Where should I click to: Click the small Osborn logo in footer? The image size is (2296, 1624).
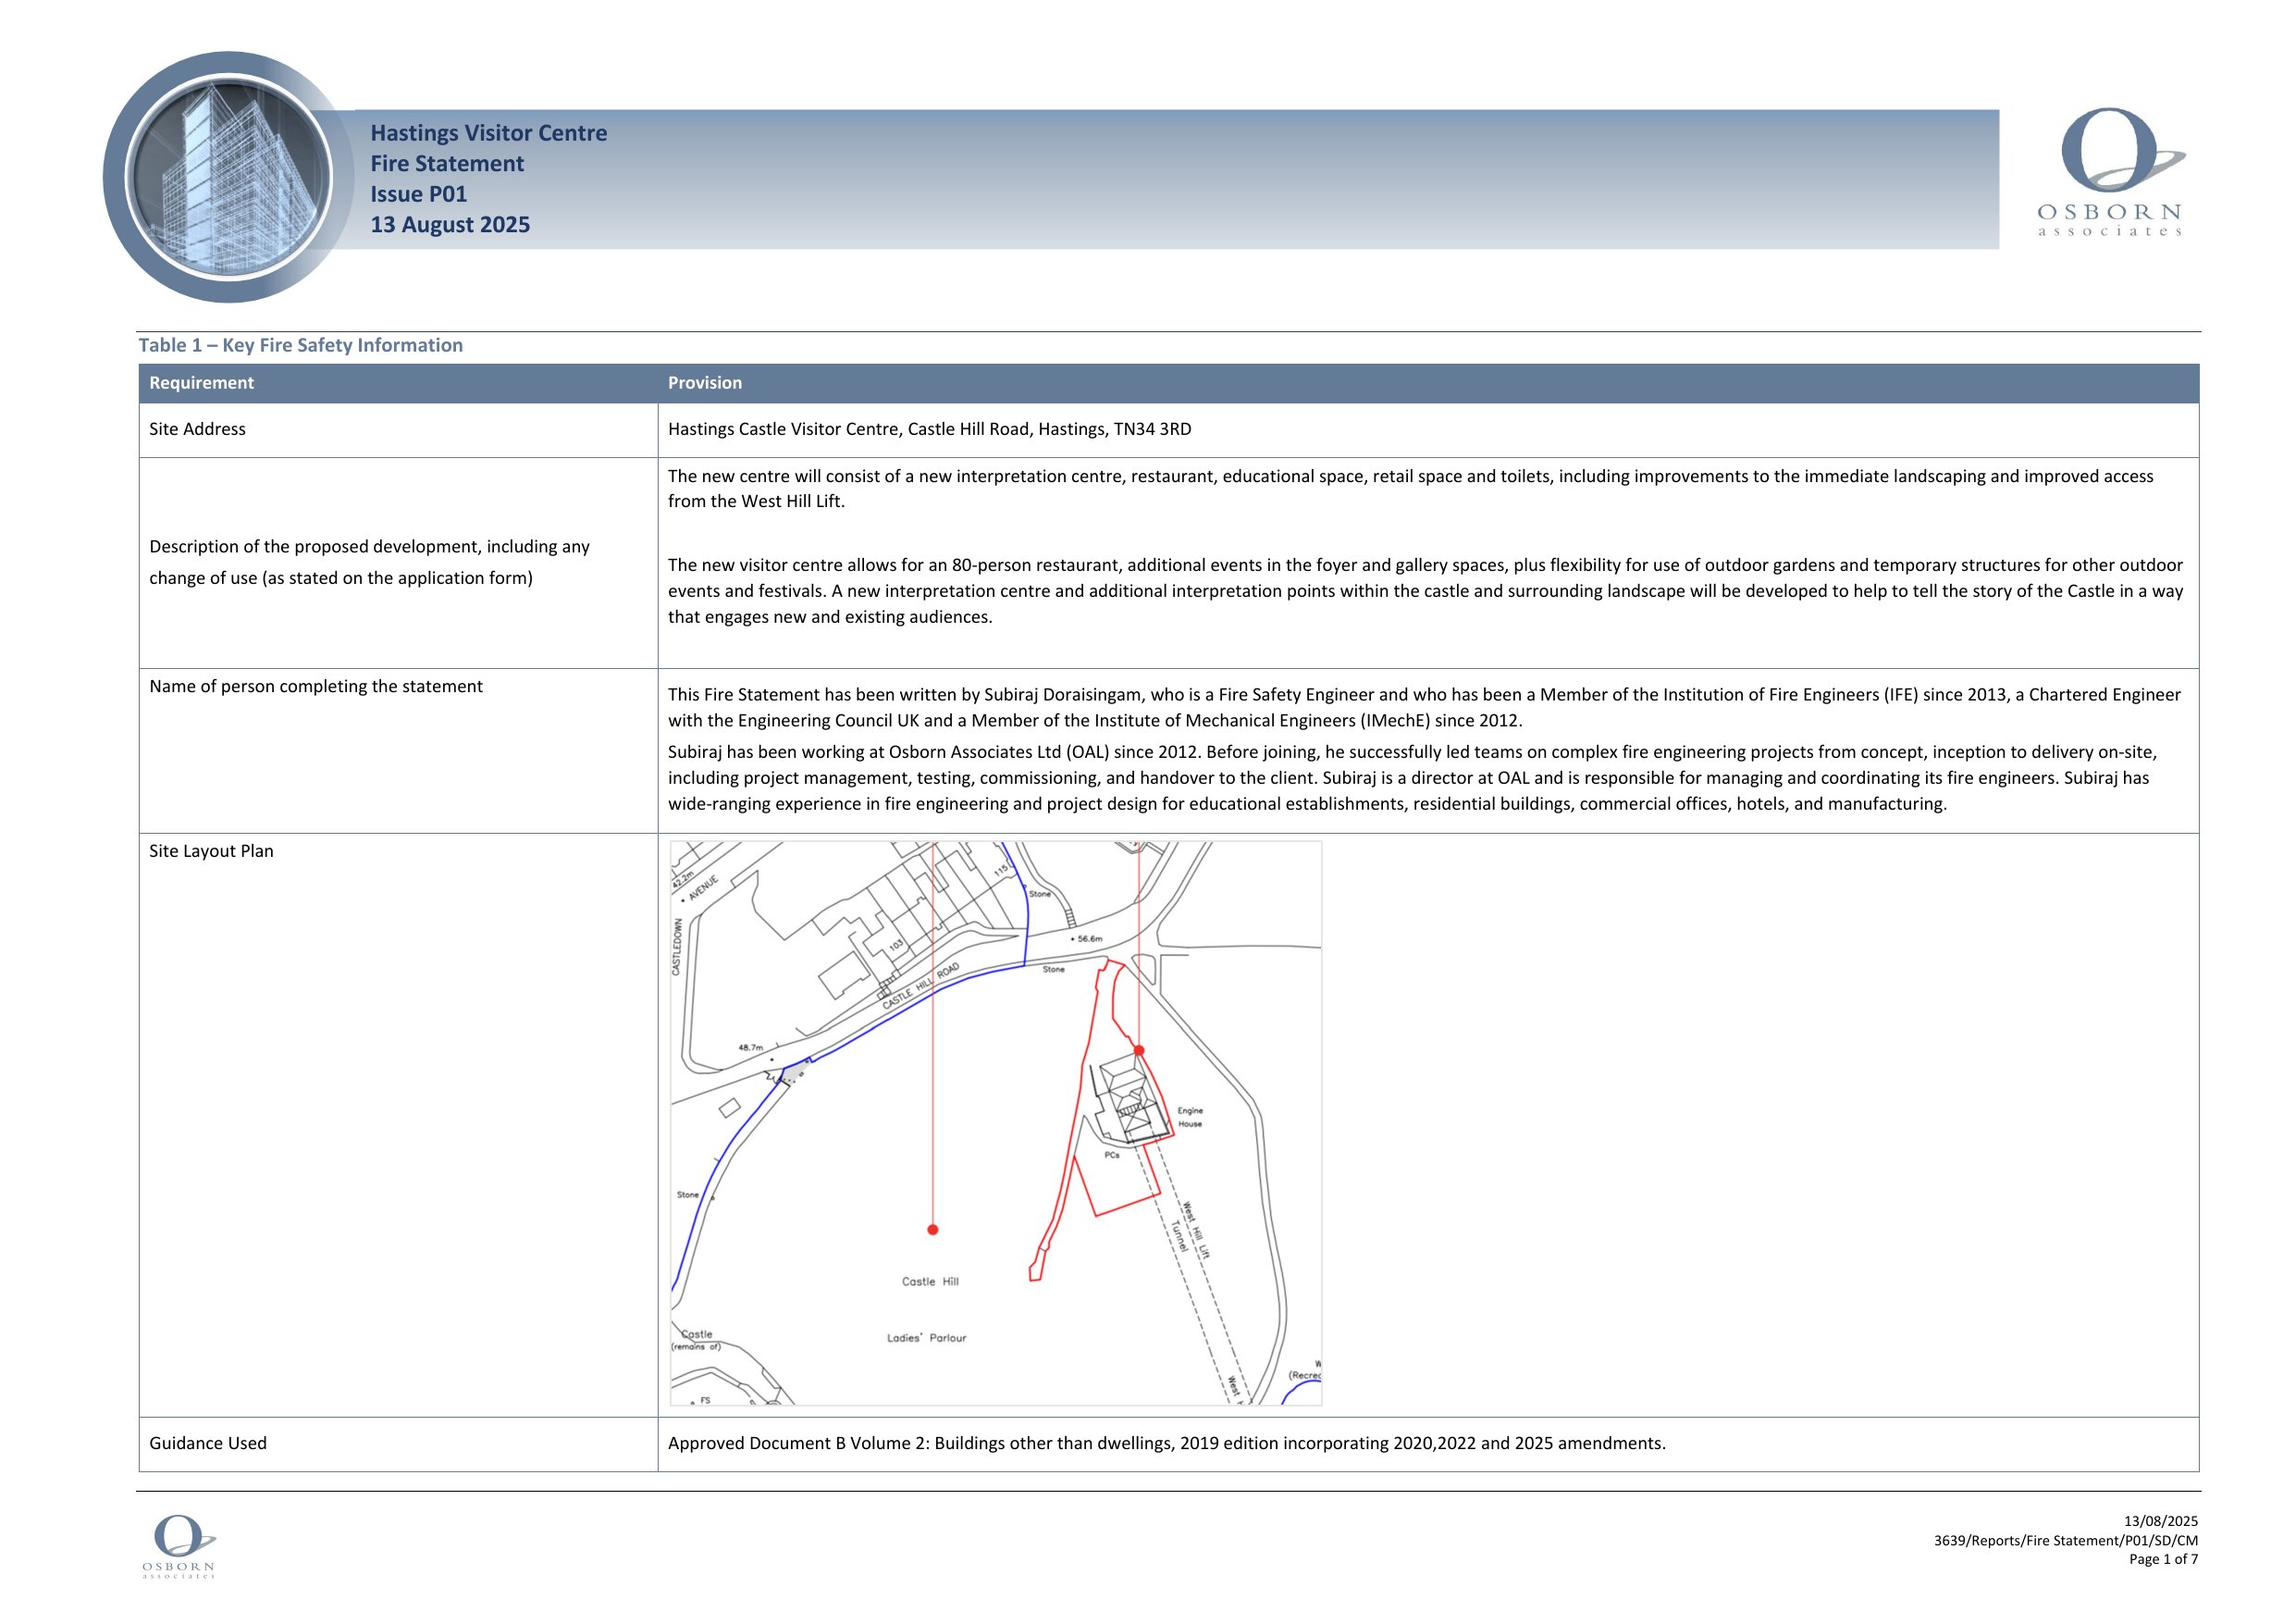[x=179, y=1546]
